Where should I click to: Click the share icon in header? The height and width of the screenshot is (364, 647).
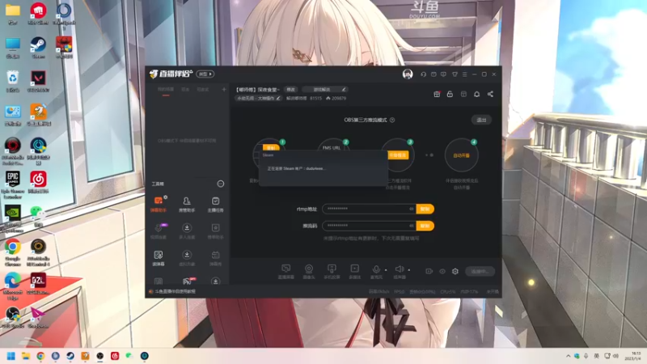(x=490, y=94)
